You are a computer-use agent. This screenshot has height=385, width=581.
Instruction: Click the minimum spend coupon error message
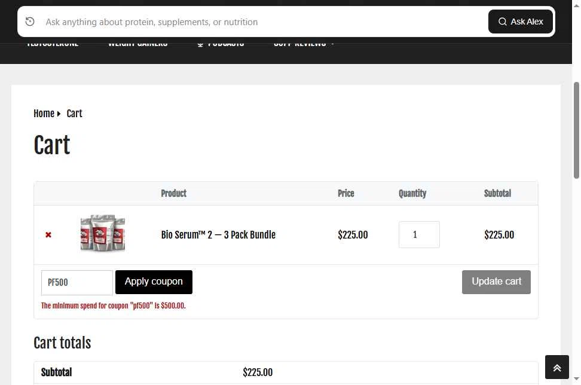114,305
